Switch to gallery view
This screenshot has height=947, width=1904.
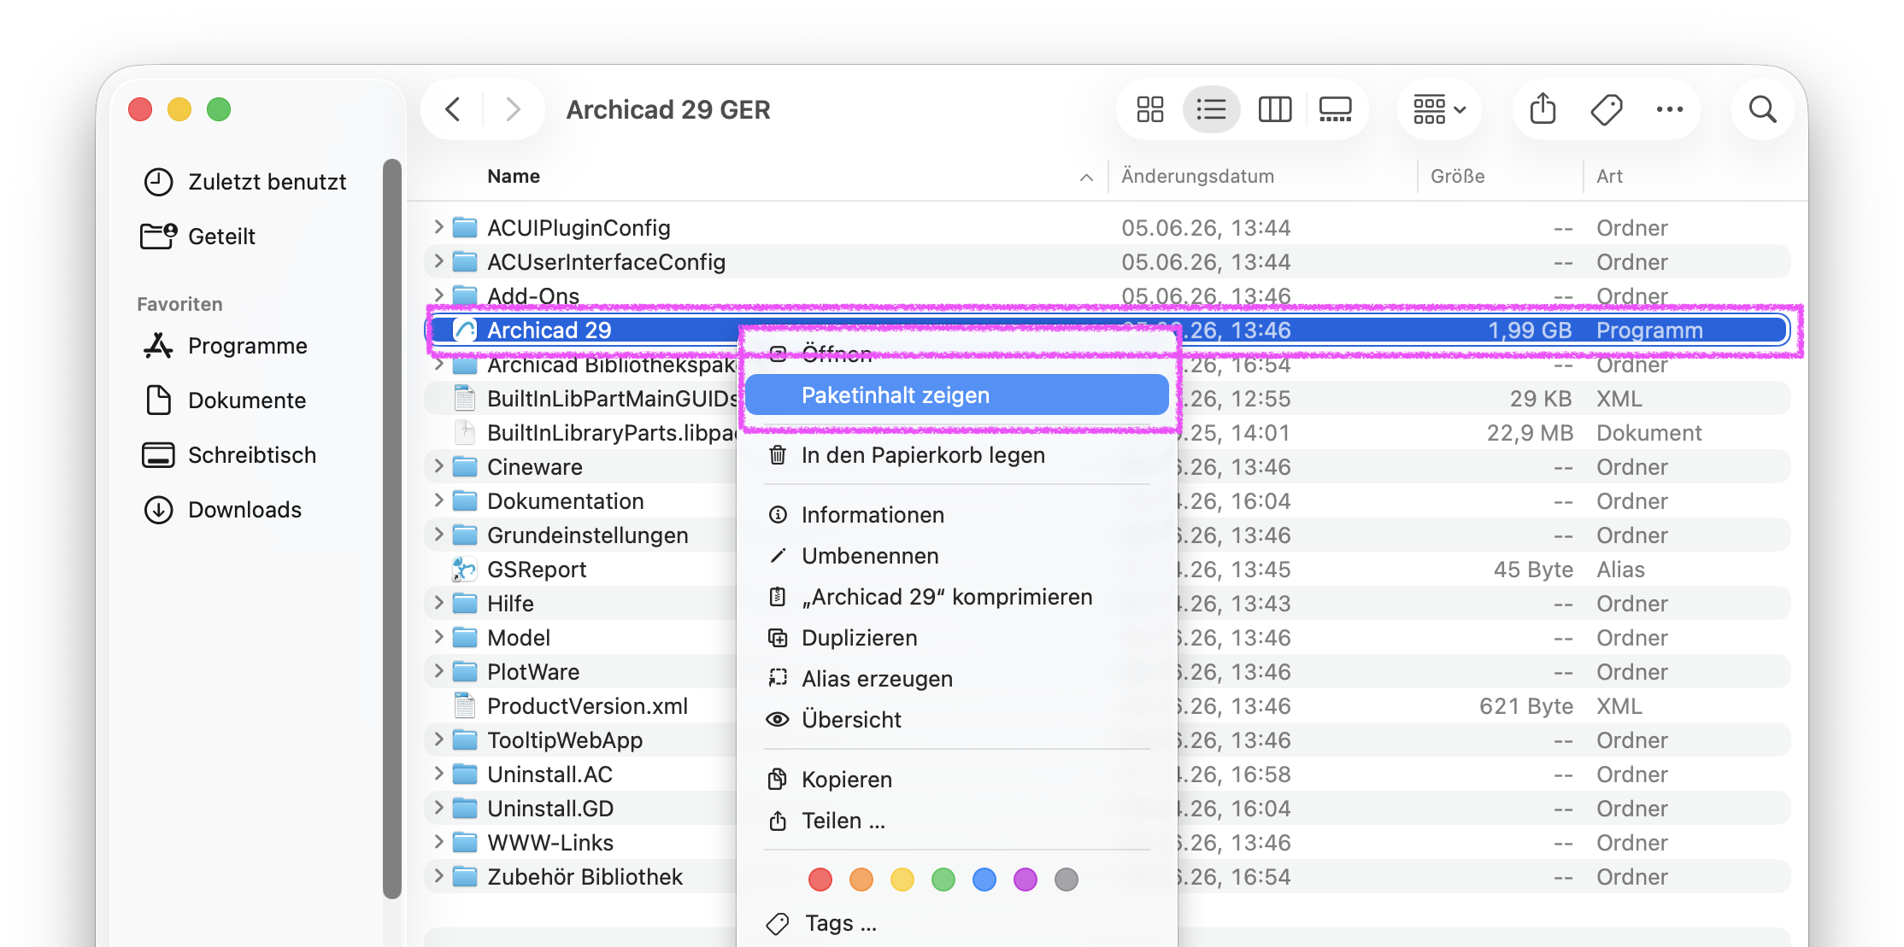point(1335,109)
